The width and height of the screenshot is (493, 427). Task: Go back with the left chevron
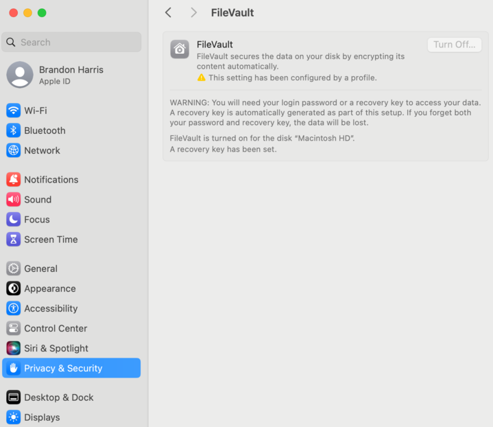click(x=168, y=12)
